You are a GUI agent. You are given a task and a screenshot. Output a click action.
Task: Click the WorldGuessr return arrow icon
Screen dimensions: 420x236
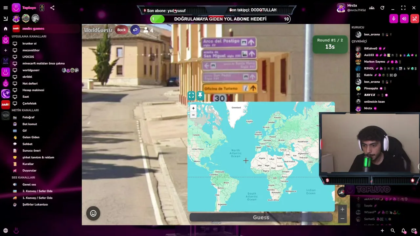(135, 30)
